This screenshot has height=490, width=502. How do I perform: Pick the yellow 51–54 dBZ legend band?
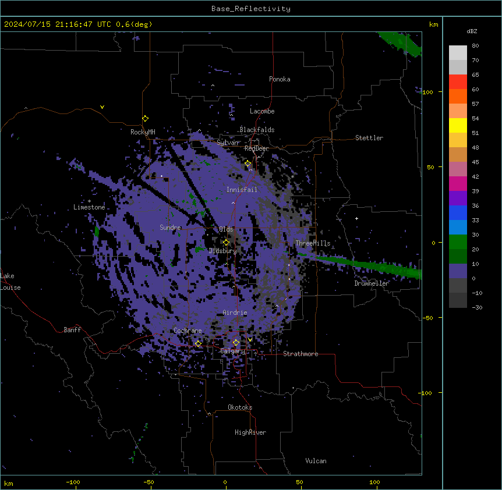click(x=458, y=125)
